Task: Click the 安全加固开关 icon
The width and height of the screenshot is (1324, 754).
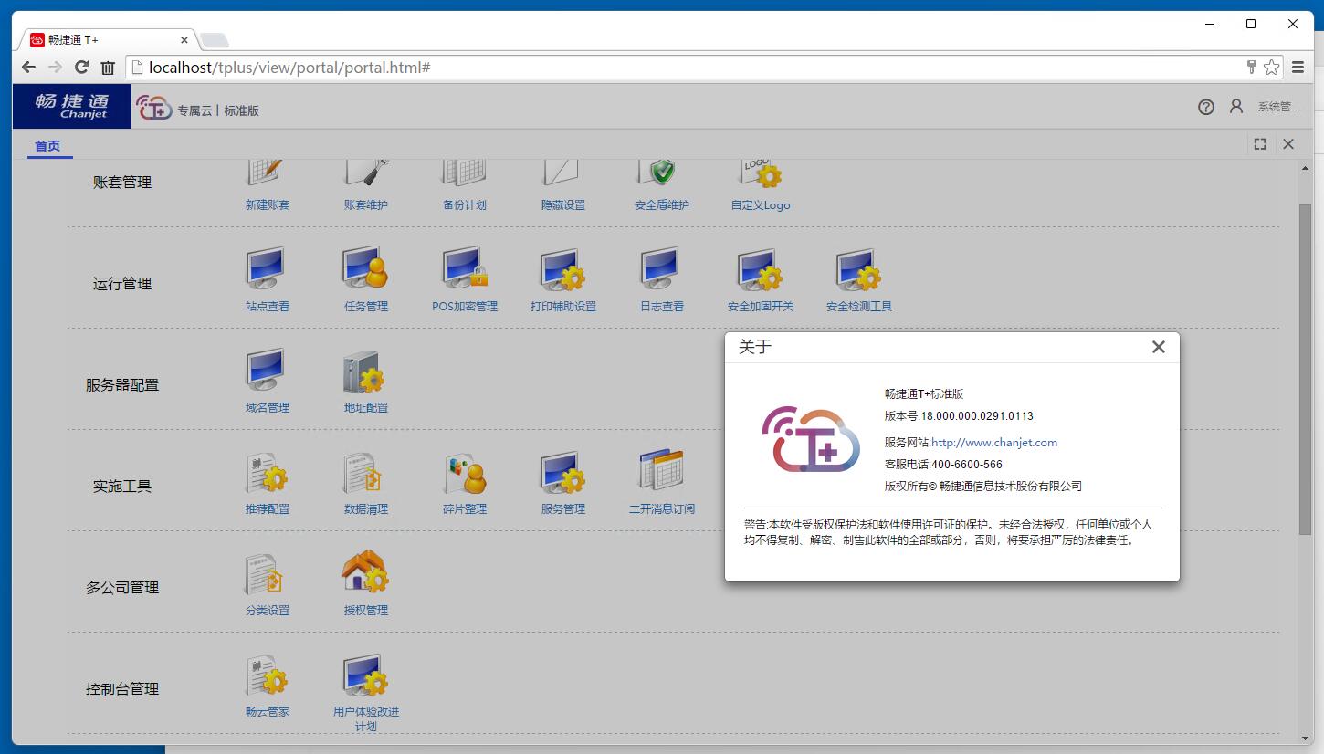Action: [x=760, y=270]
